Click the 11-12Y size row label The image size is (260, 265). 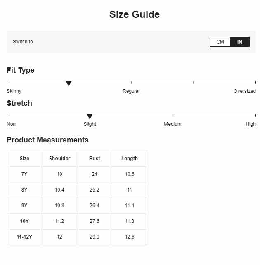coord(24,237)
